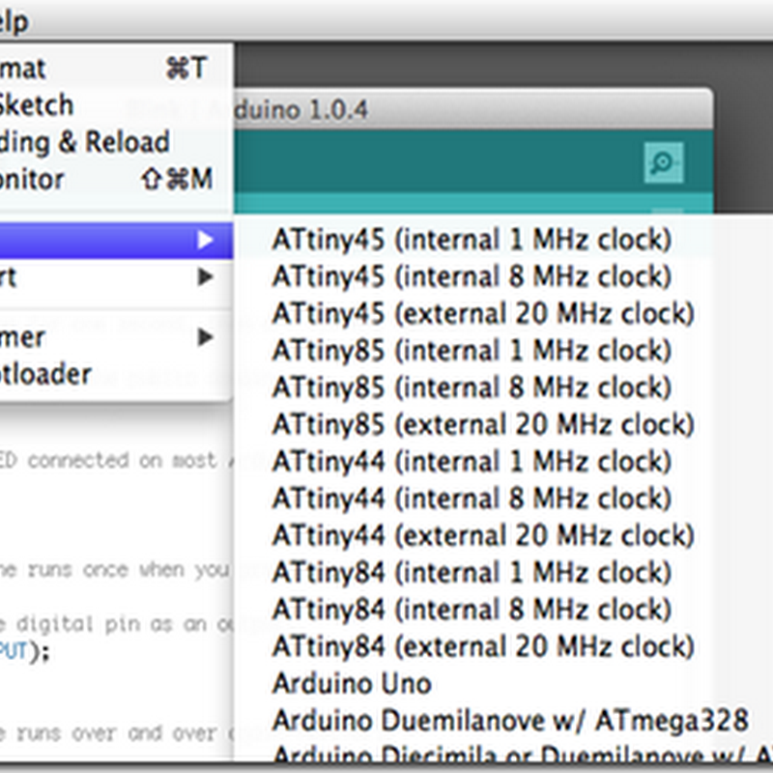773x773 pixels.
Task: Click Fix Encoding & Reload
Action: coord(85,142)
